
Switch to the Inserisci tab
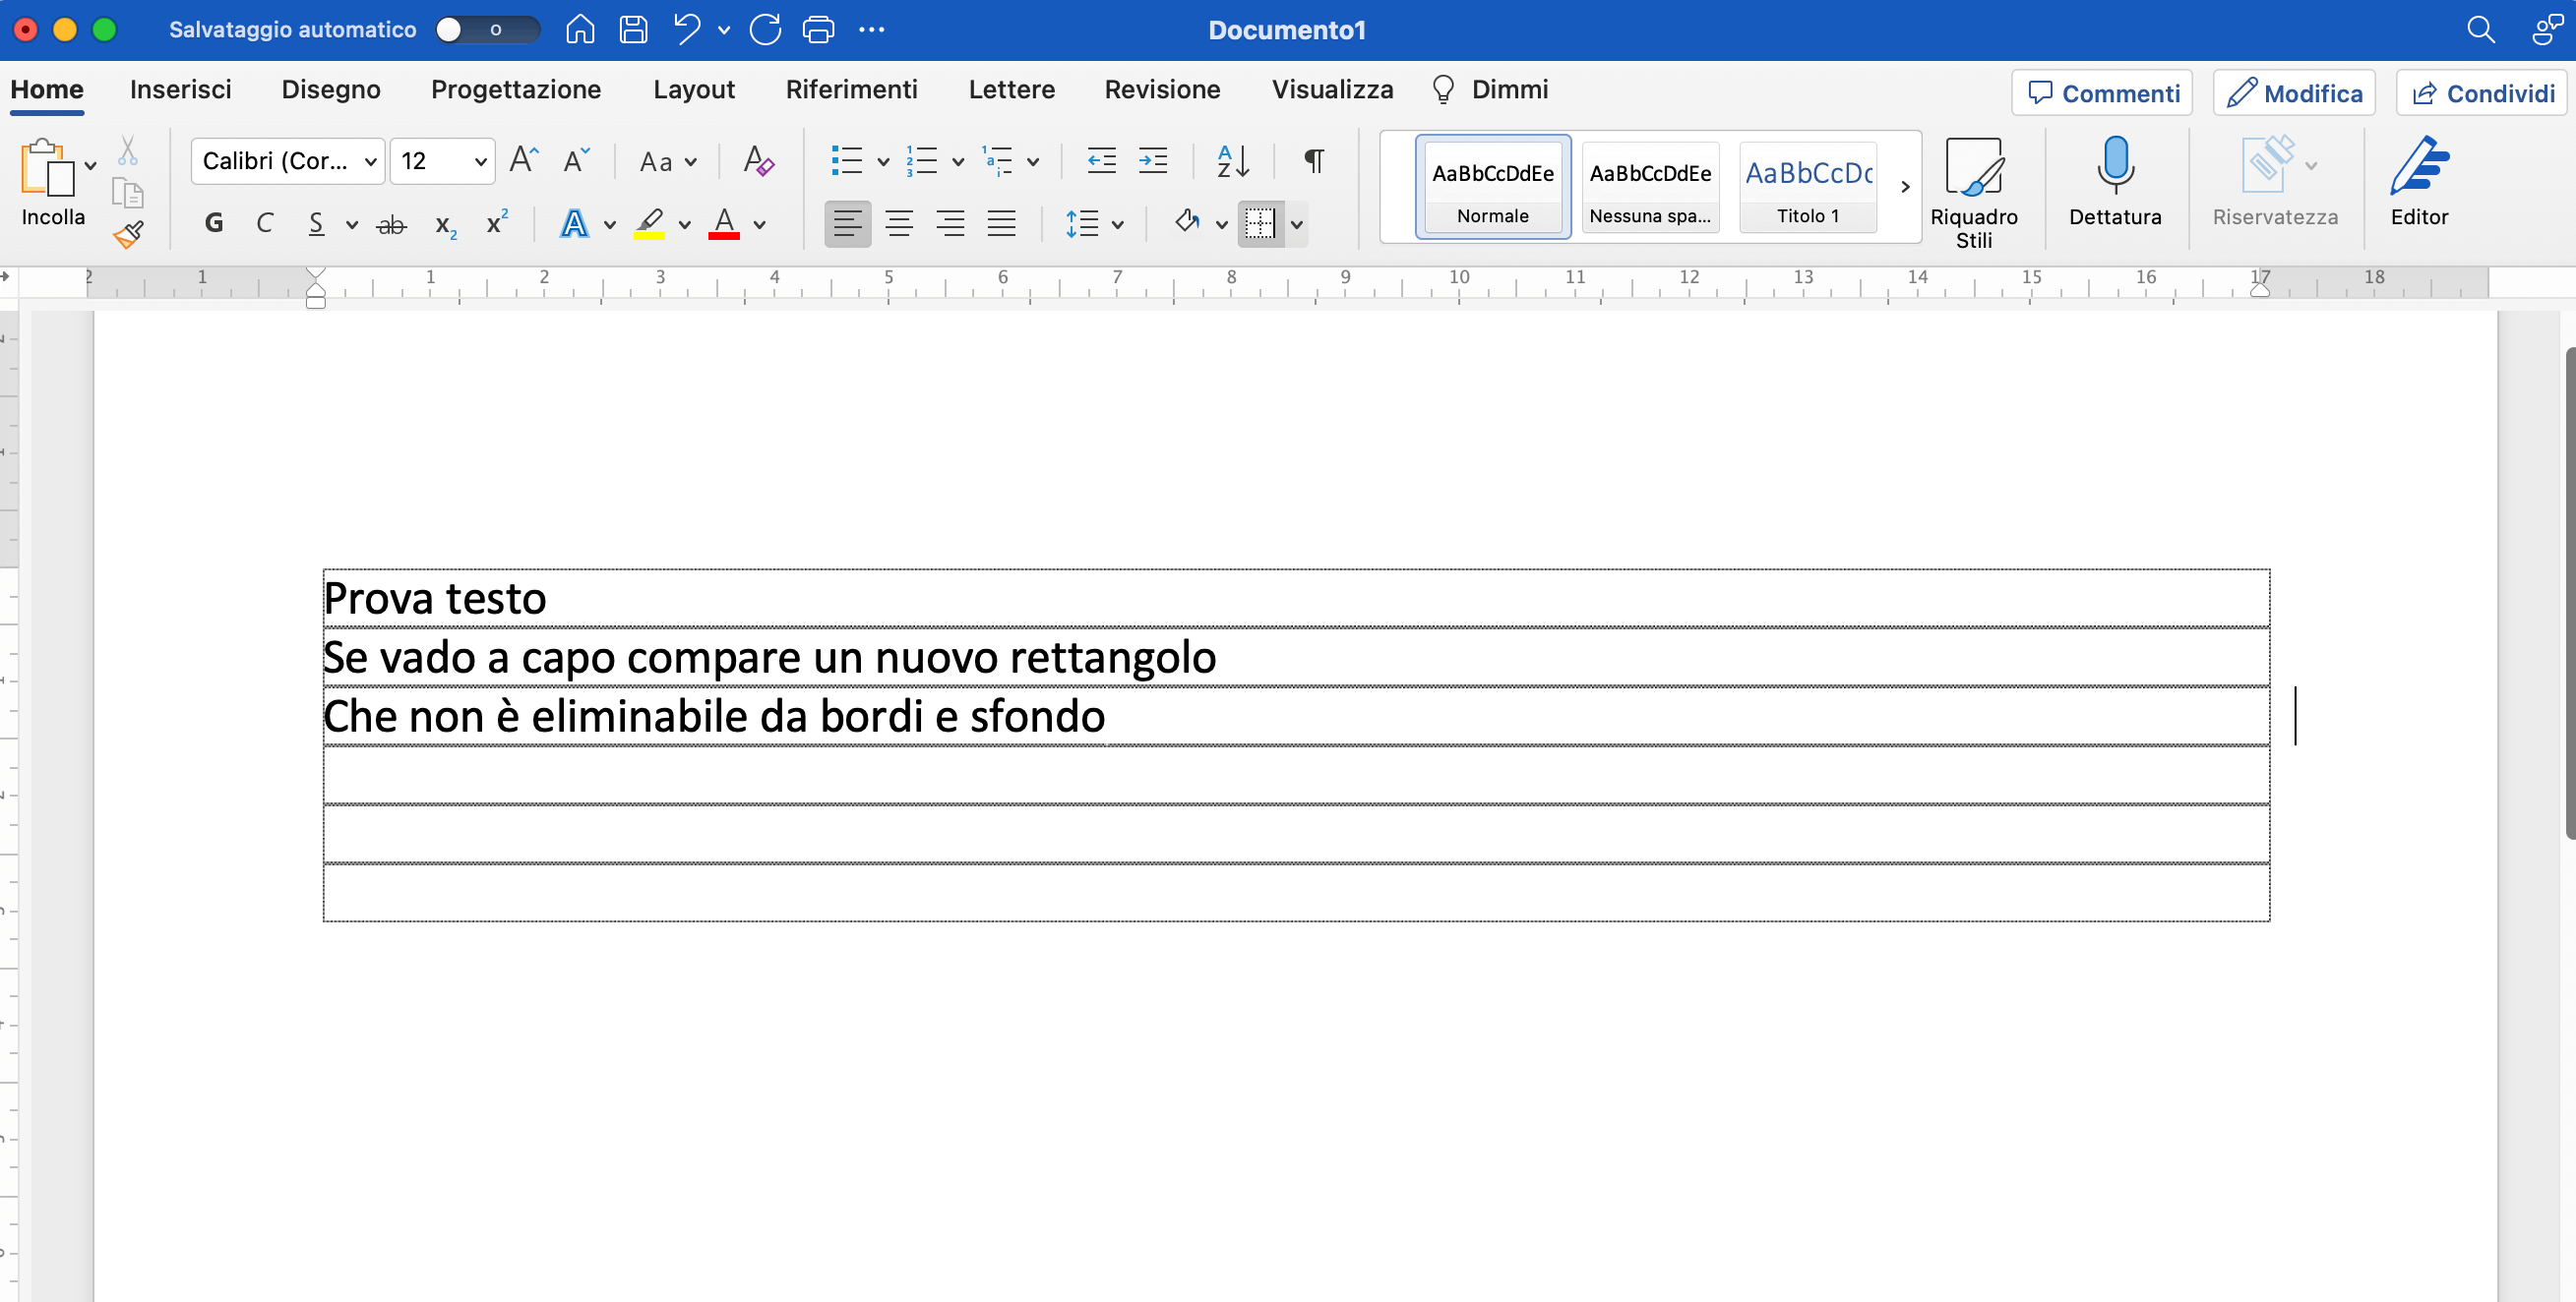180,89
